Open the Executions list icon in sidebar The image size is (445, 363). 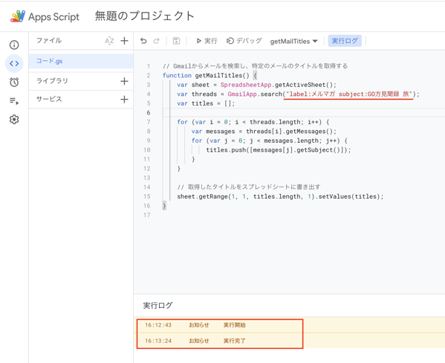coord(14,100)
